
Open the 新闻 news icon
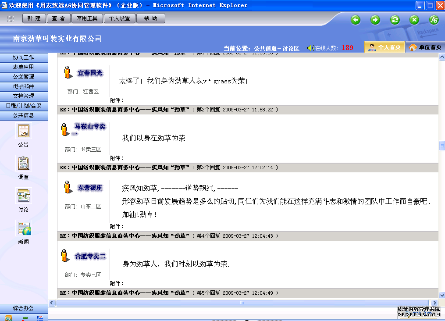(24, 228)
